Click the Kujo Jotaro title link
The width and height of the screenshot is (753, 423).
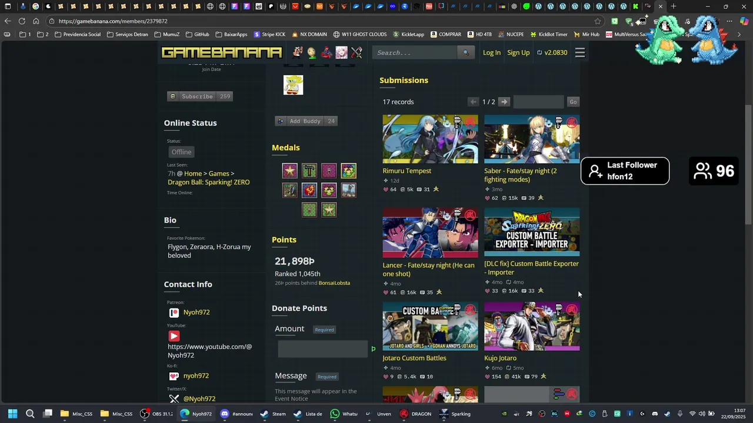(x=501, y=358)
